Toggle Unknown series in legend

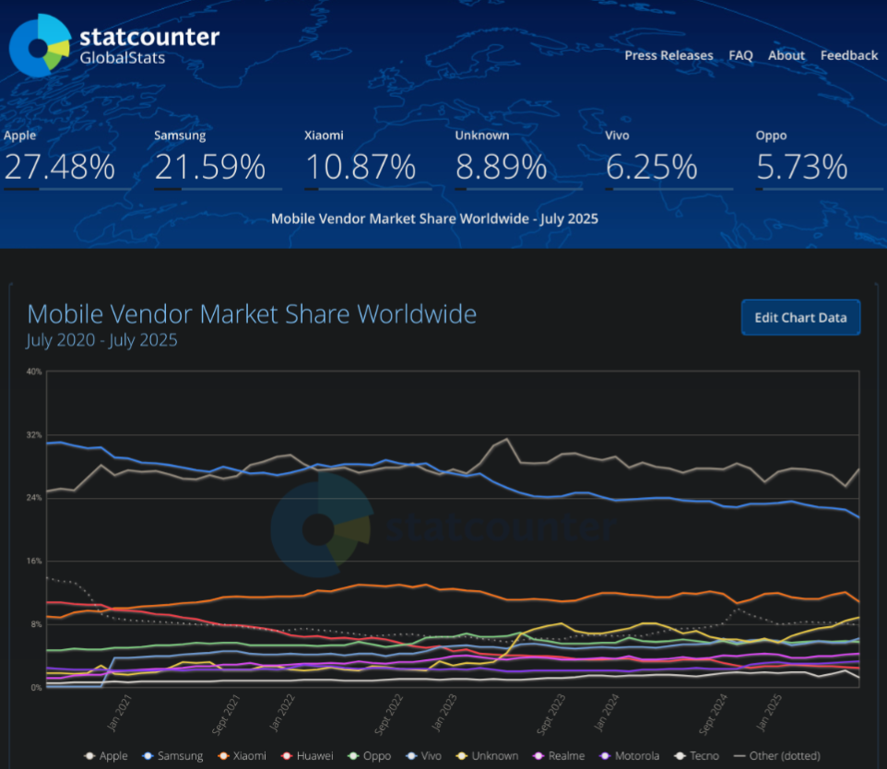[488, 756]
